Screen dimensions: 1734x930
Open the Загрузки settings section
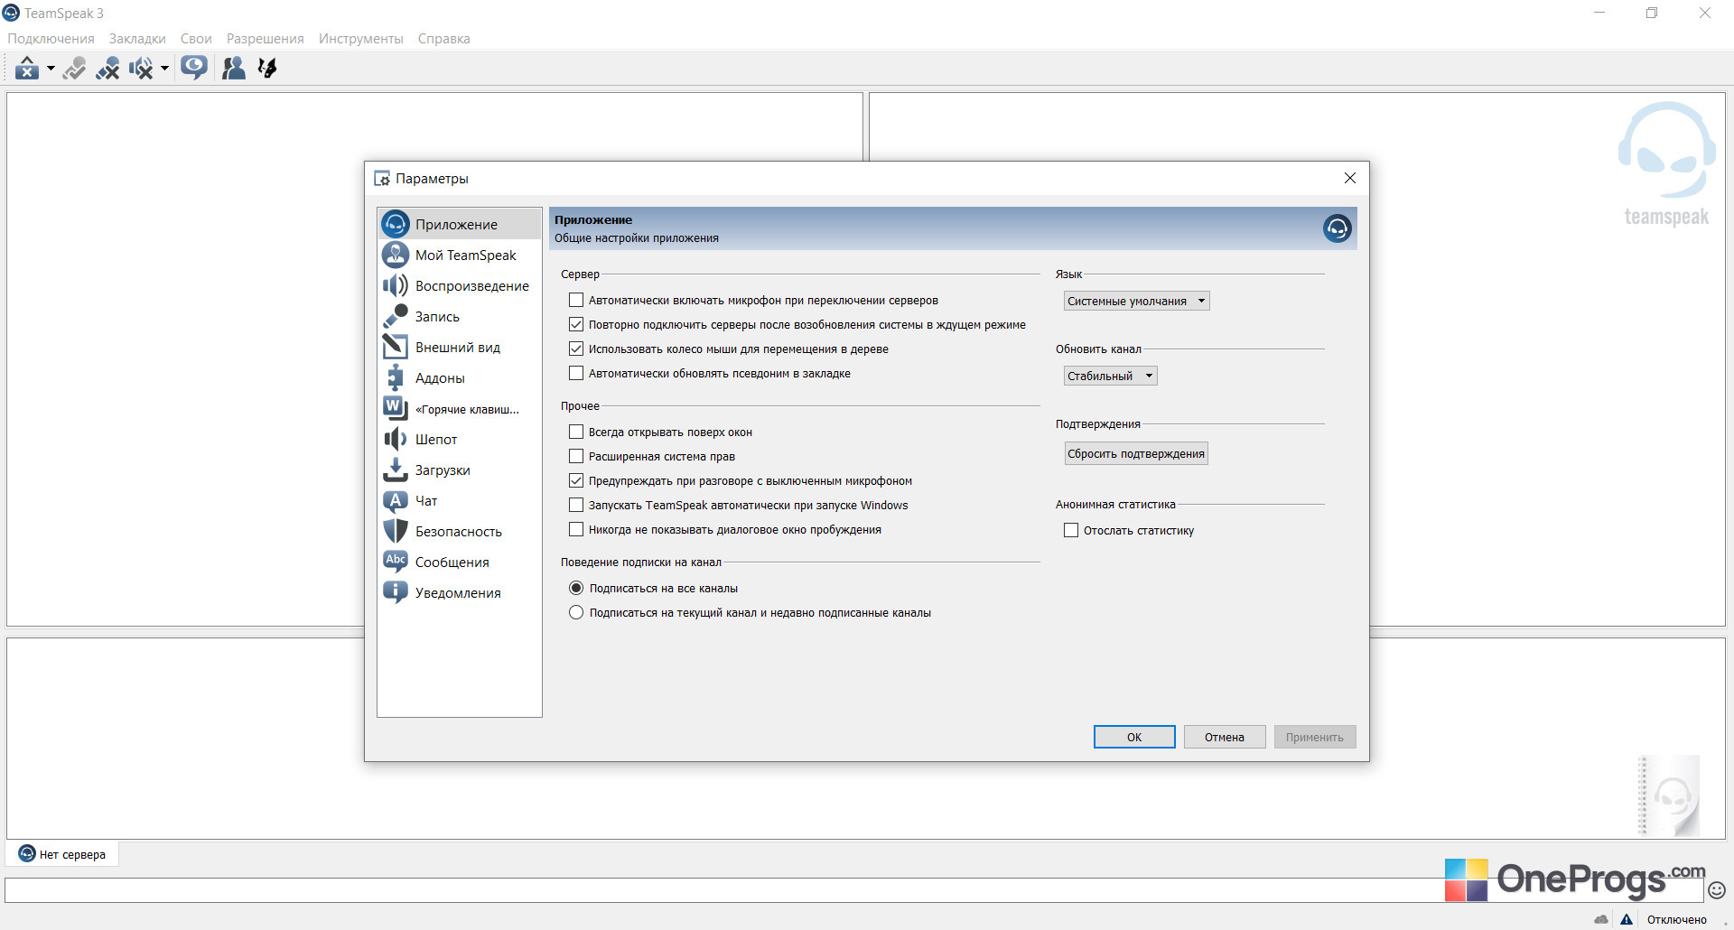[460, 470]
